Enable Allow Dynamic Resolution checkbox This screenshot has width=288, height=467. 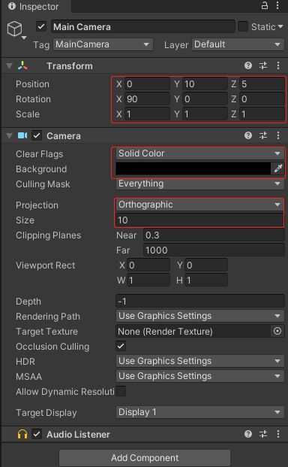point(121,391)
